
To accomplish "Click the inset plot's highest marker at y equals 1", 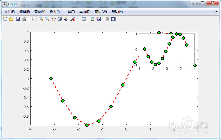I will point(176,34).
